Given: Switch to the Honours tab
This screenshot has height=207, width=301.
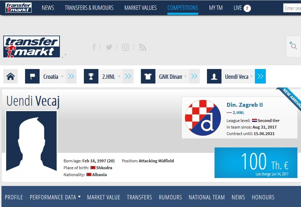Looking at the screenshot, I should click(x=263, y=197).
